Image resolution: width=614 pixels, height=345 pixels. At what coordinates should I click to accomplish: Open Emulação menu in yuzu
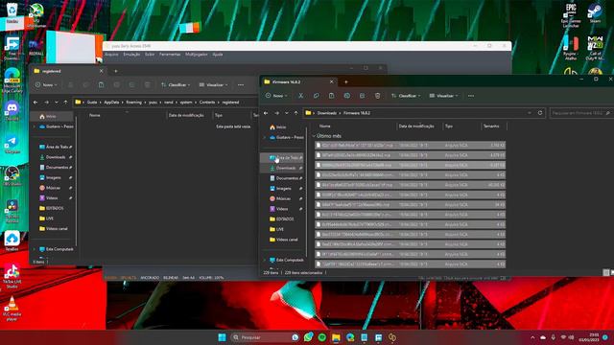(x=131, y=55)
